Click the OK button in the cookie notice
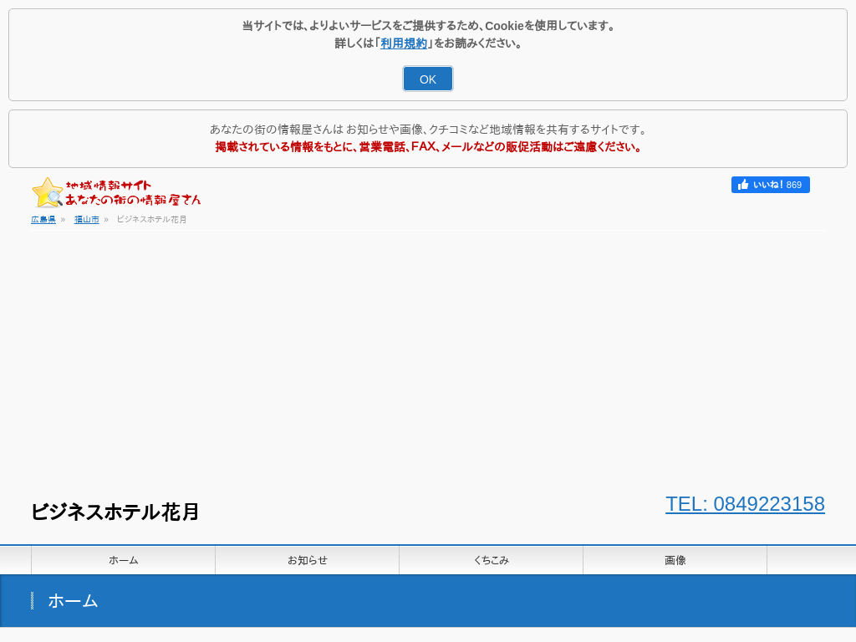The image size is (856, 642). pyautogui.click(x=427, y=79)
